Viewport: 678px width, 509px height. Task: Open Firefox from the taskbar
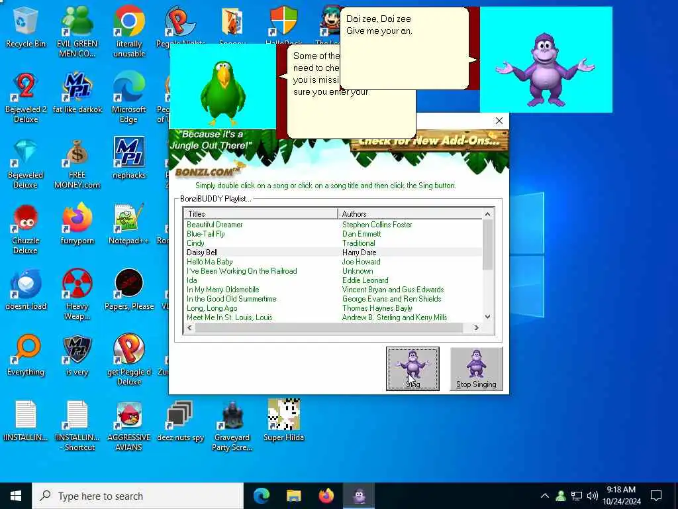[326, 496]
